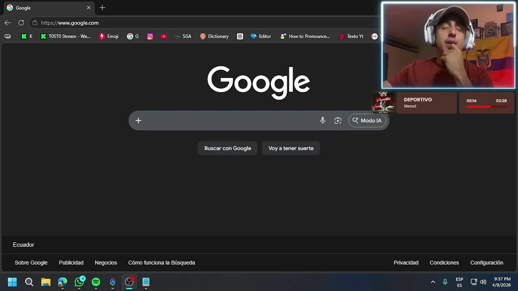Open the Editor bookmark
Screen dimensions: 518x291
coord(261,36)
